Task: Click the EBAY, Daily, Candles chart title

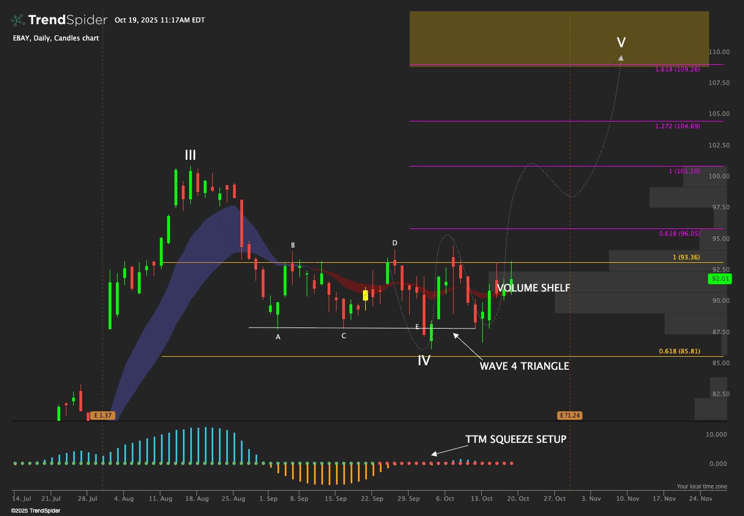Action: 56,38
